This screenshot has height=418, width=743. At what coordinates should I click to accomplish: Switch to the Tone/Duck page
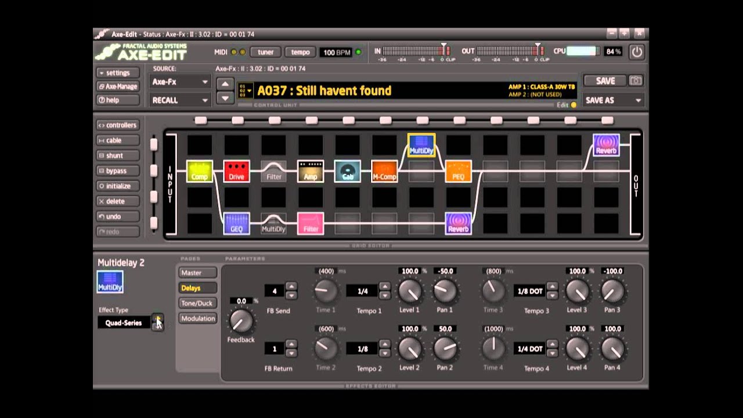pyautogui.click(x=197, y=303)
